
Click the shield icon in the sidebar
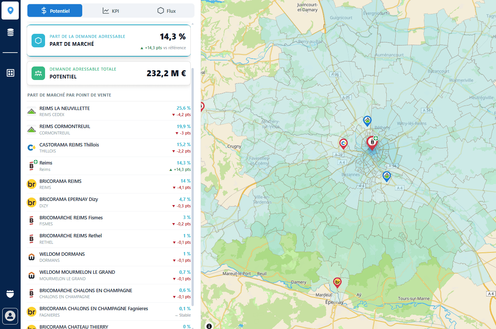pos(10,294)
